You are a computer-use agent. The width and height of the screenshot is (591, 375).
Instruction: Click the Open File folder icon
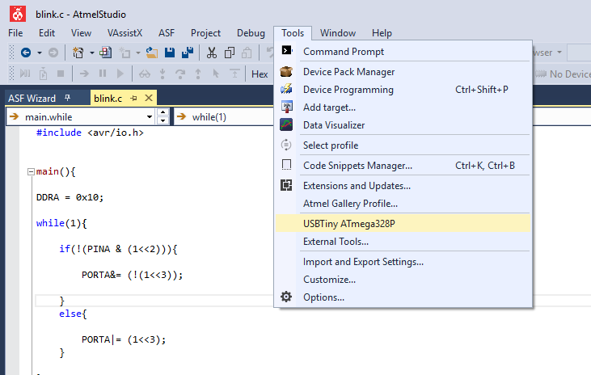click(151, 53)
